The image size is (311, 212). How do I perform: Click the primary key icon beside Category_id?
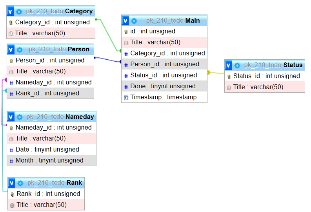(11, 23)
